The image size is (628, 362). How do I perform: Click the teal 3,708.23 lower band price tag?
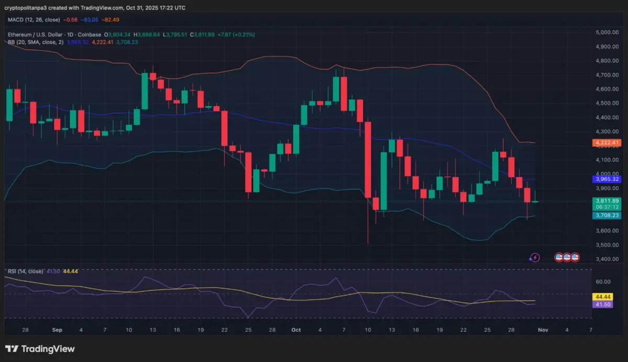(606, 215)
